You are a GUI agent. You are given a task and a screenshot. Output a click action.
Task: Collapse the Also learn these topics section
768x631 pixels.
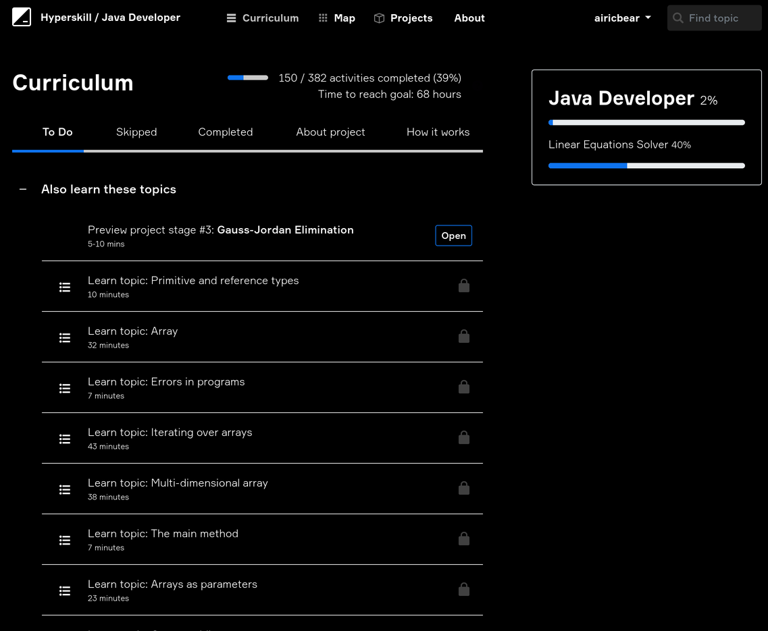pyautogui.click(x=23, y=189)
